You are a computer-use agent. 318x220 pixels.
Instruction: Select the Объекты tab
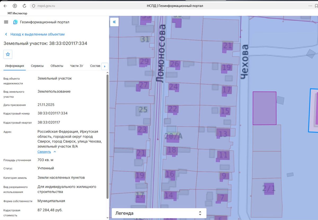[57, 66]
